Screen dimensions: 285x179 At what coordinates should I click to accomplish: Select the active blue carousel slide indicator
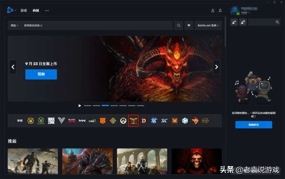point(105,106)
